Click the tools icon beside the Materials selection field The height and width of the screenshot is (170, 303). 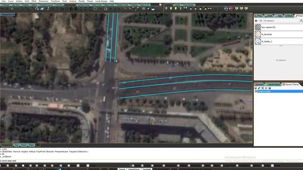pos(301,21)
